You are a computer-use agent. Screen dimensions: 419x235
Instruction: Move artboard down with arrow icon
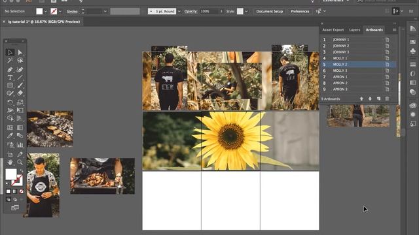(x=370, y=99)
